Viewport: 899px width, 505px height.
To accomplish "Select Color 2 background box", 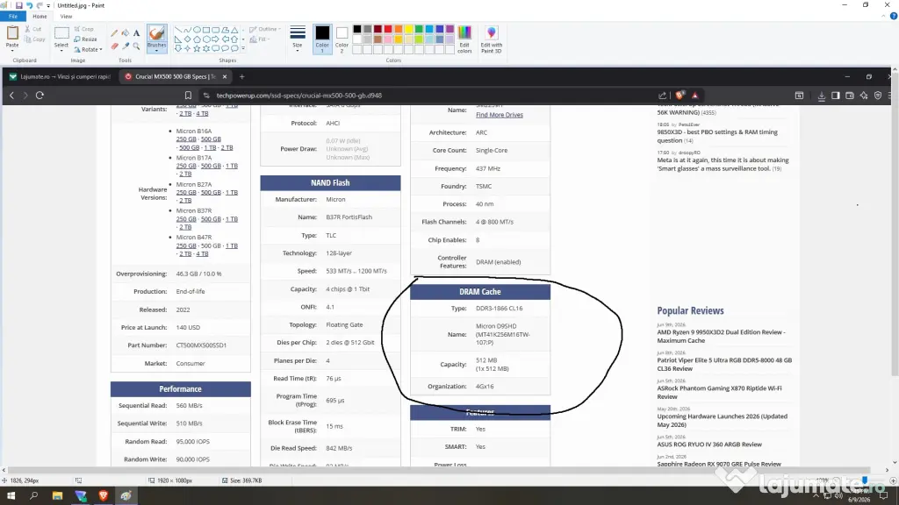I will 342,39.
